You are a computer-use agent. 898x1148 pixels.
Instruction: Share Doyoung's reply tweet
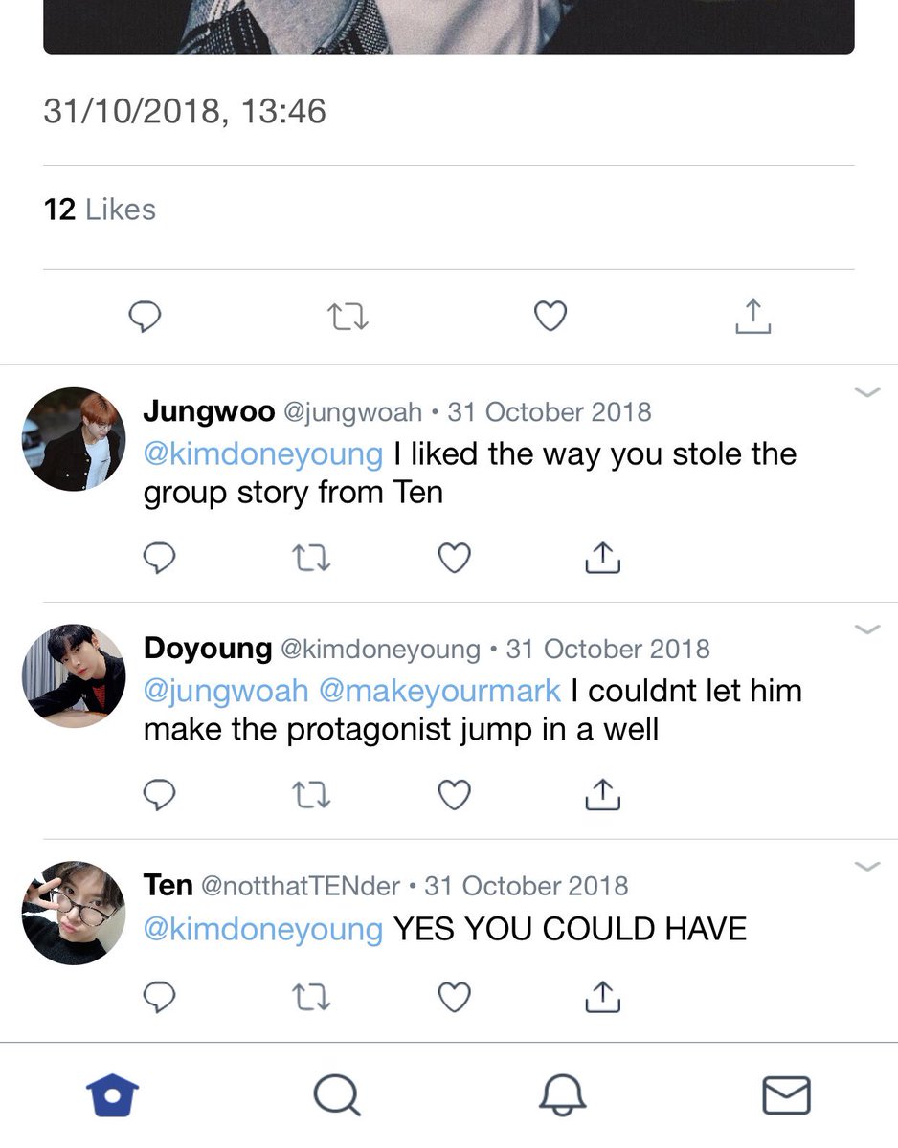tap(602, 795)
